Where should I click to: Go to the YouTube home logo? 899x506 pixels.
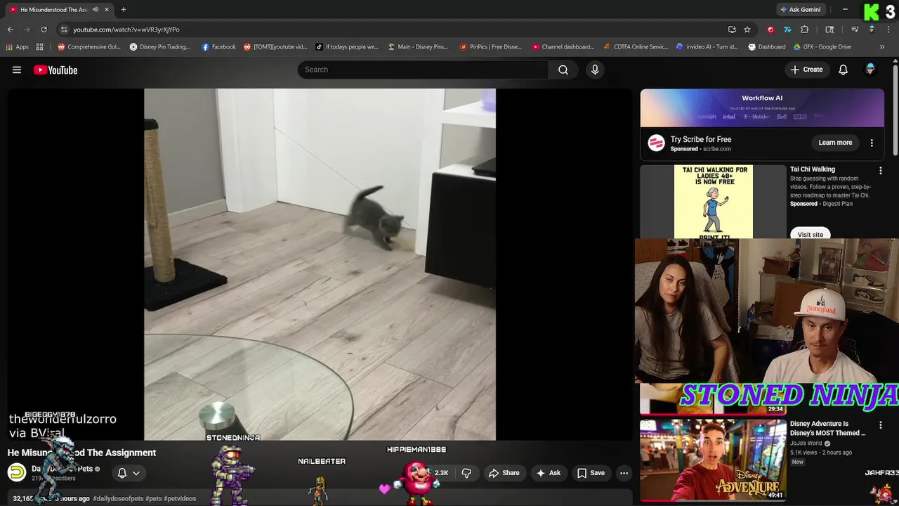coord(55,70)
